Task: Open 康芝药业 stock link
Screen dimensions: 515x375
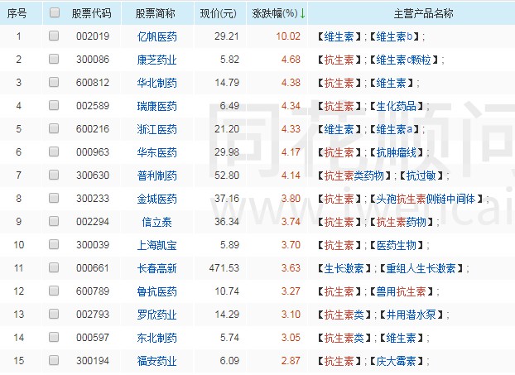Action: [x=157, y=60]
